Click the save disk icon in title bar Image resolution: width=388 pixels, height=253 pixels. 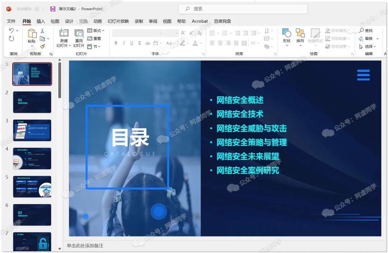[53, 9]
